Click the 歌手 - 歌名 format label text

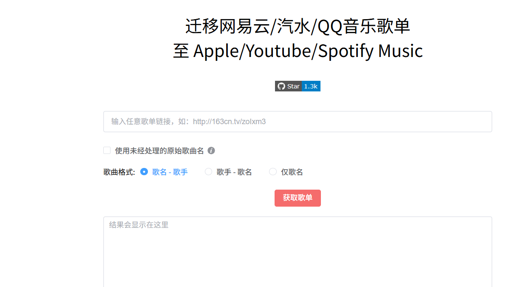pos(234,172)
